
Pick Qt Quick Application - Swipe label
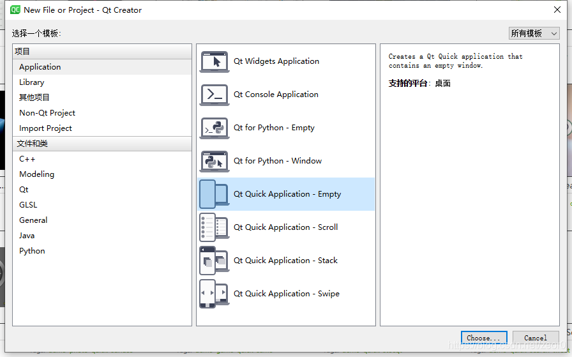[287, 294]
